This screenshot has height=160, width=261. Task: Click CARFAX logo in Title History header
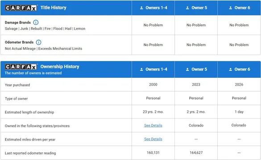(21, 8)
